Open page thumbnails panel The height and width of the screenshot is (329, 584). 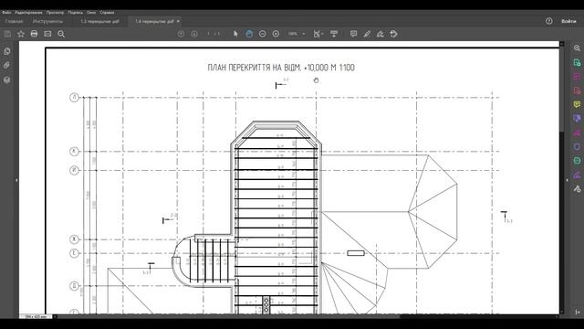coord(6,51)
